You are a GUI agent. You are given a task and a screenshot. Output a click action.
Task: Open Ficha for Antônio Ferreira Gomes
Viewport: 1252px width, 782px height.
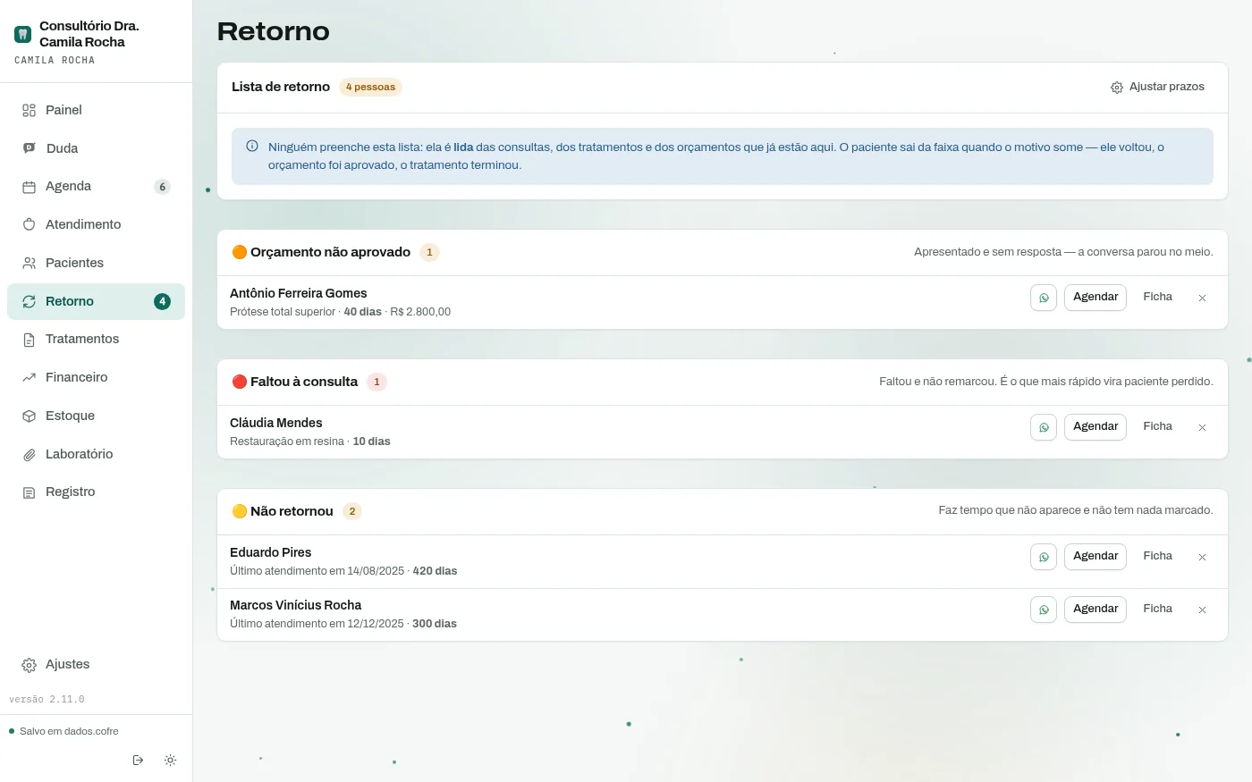coord(1157,298)
